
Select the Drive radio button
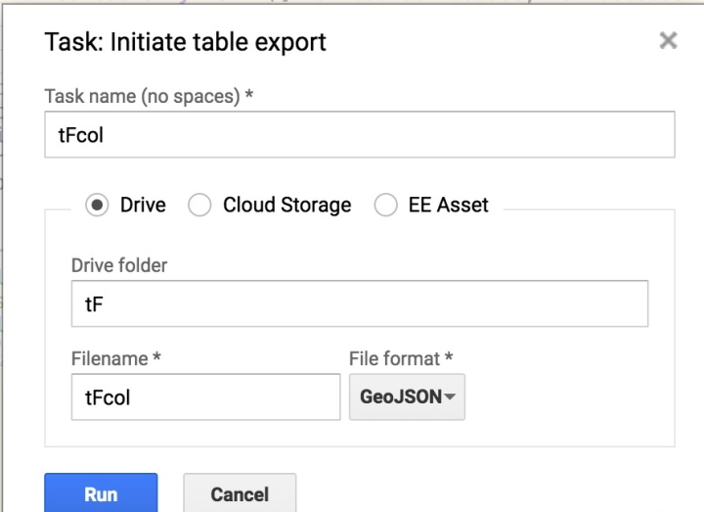point(97,205)
